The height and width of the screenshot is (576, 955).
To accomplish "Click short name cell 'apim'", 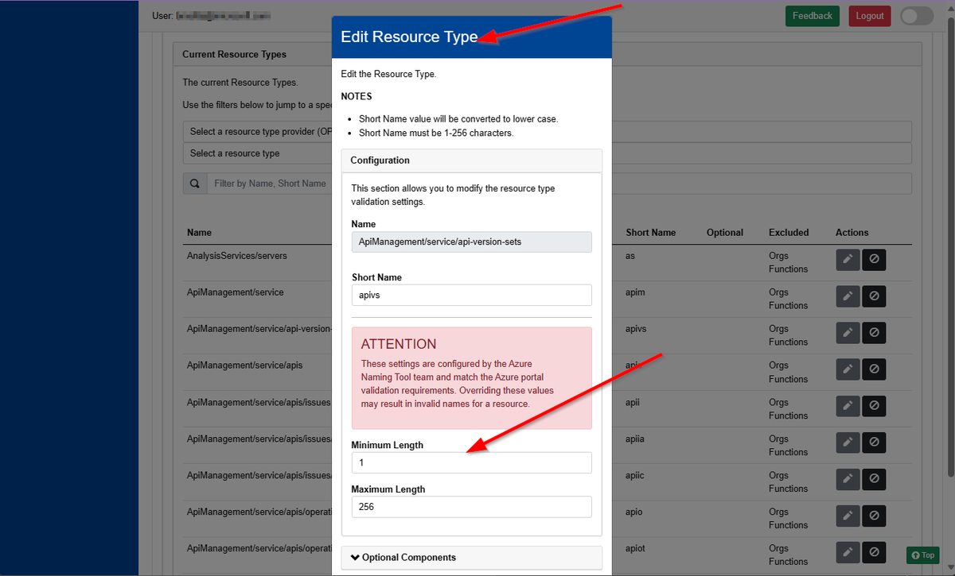I will coord(635,292).
